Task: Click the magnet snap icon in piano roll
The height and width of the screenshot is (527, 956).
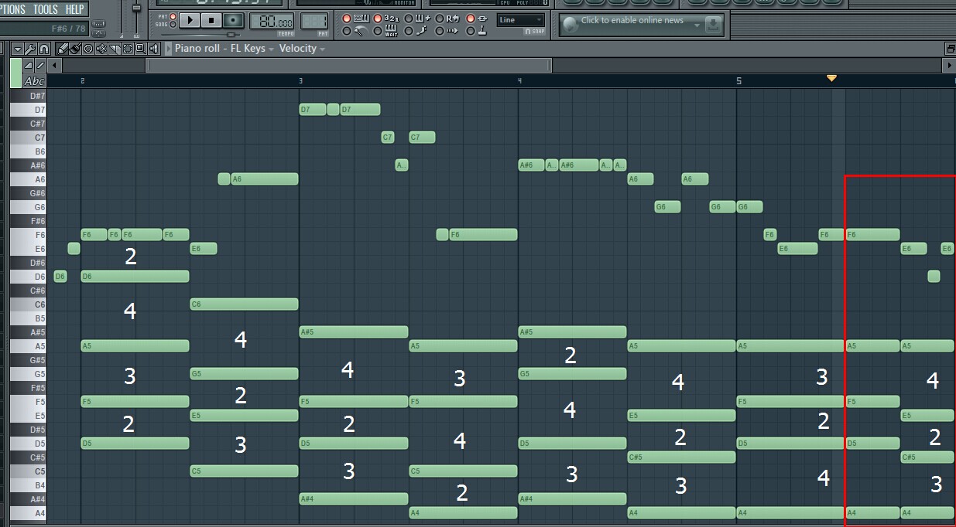Action: 44,49
